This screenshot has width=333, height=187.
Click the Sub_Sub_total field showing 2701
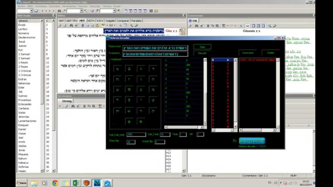(136, 135)
